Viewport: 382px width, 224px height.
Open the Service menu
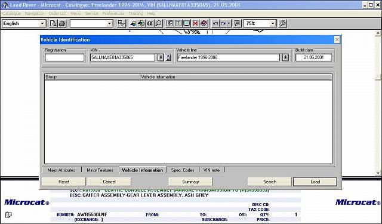click(91, 13)
